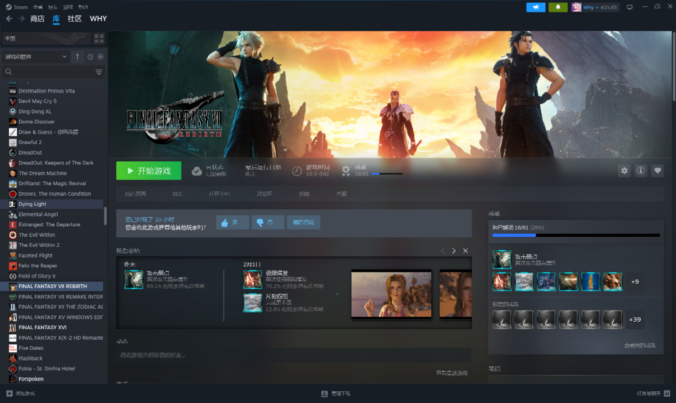
Task: Show the +39 more locked achievements
Action: click(635, 319)
